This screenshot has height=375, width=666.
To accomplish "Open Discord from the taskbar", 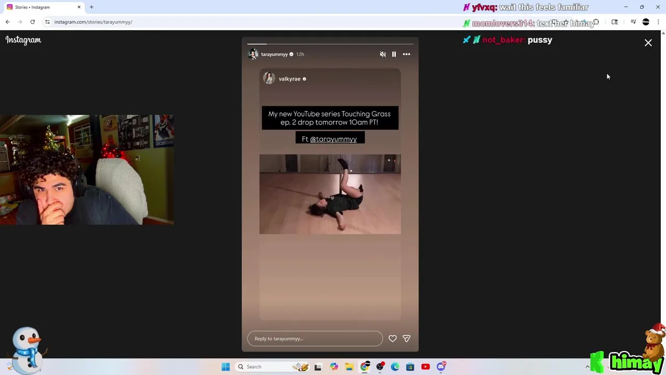I will 441,367.
